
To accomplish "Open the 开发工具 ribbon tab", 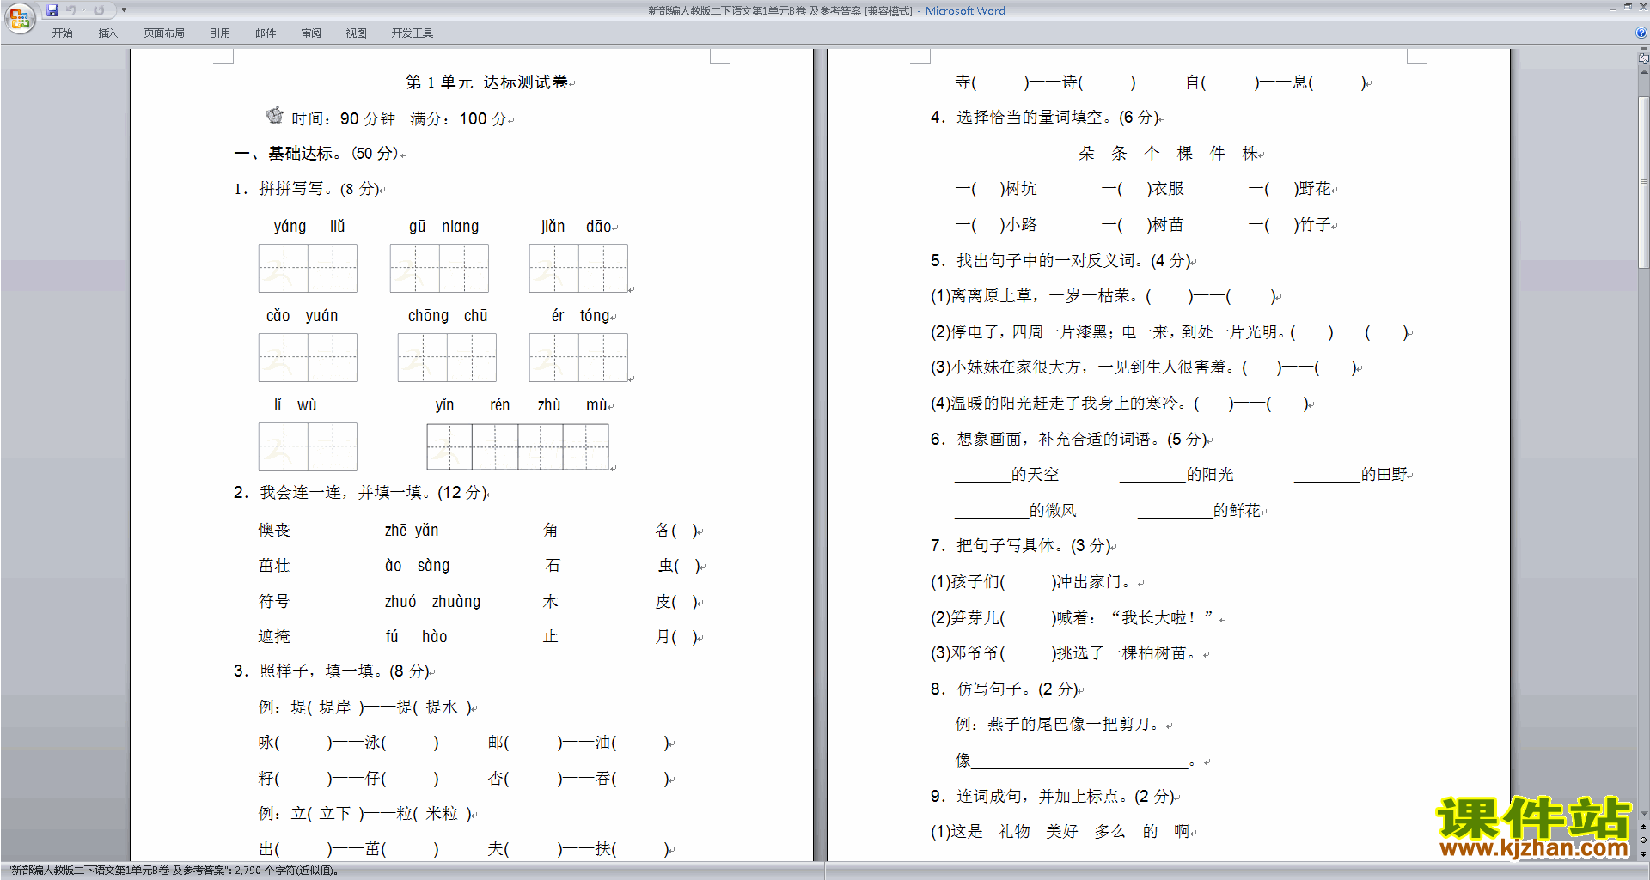I will pos(412,33).
